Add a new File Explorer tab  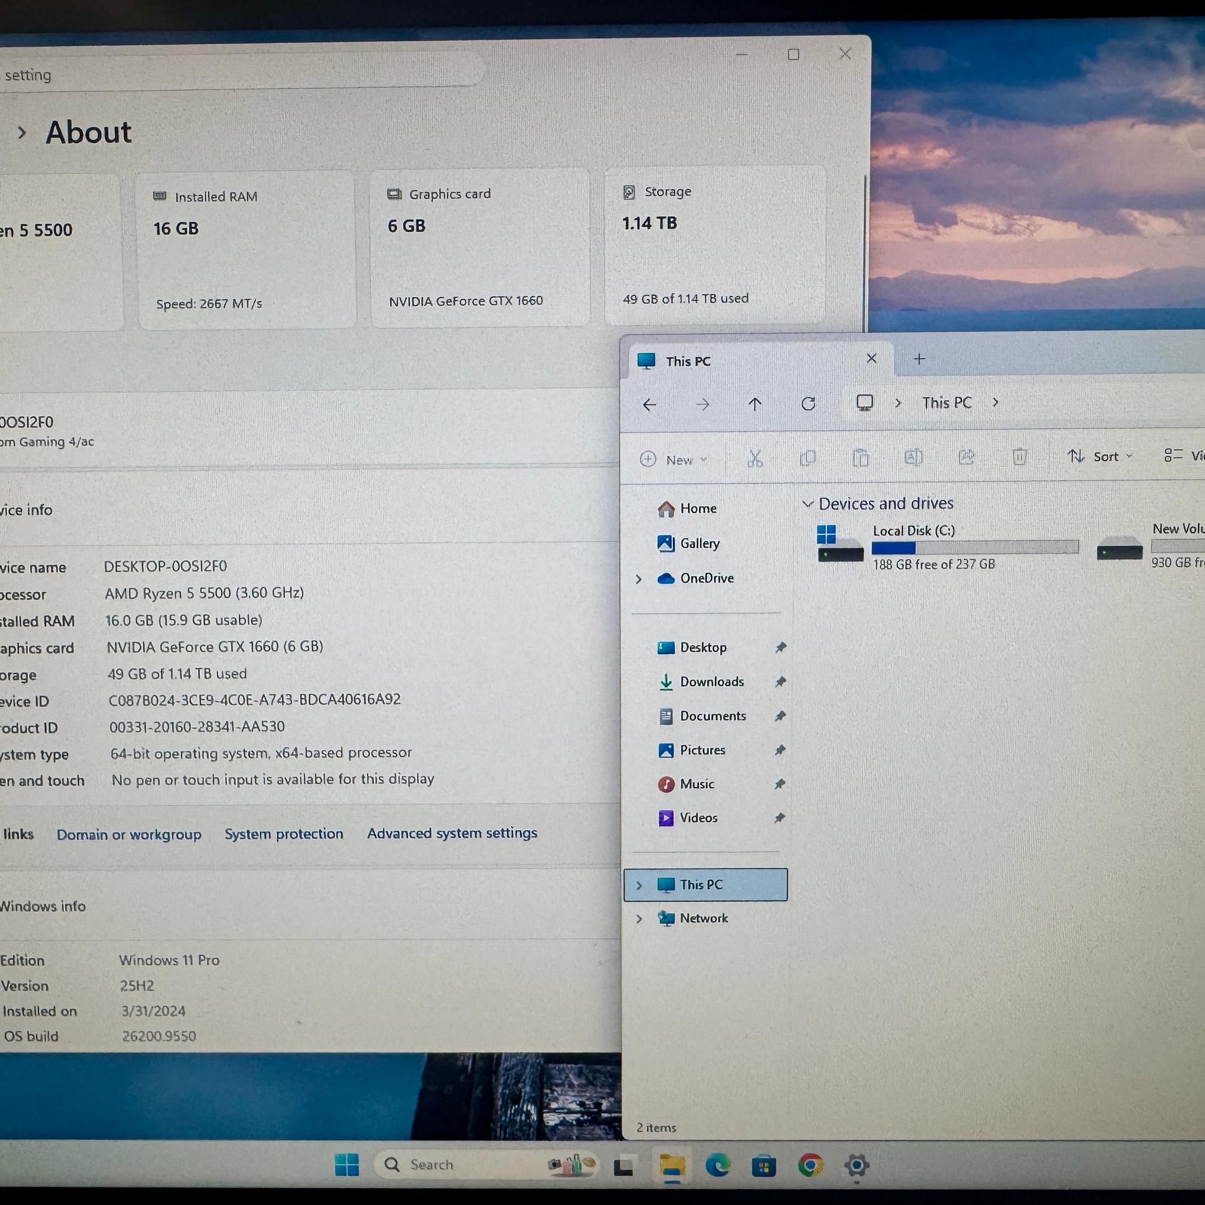(920, 359)
